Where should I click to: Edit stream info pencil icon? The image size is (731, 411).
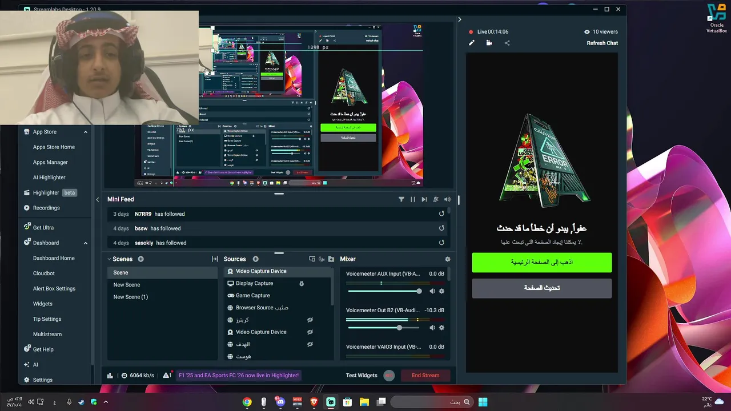pos(472,43)
